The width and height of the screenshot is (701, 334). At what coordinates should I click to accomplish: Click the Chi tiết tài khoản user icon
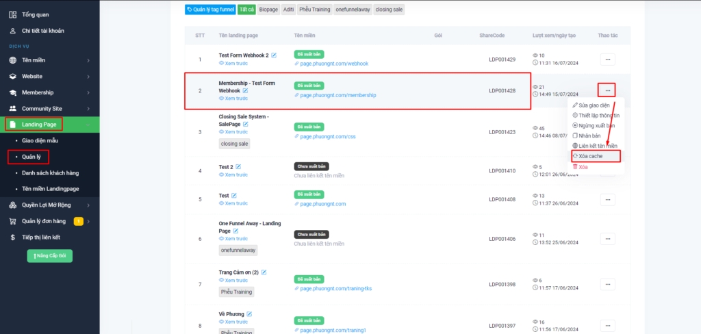click(x=12, y=31)
